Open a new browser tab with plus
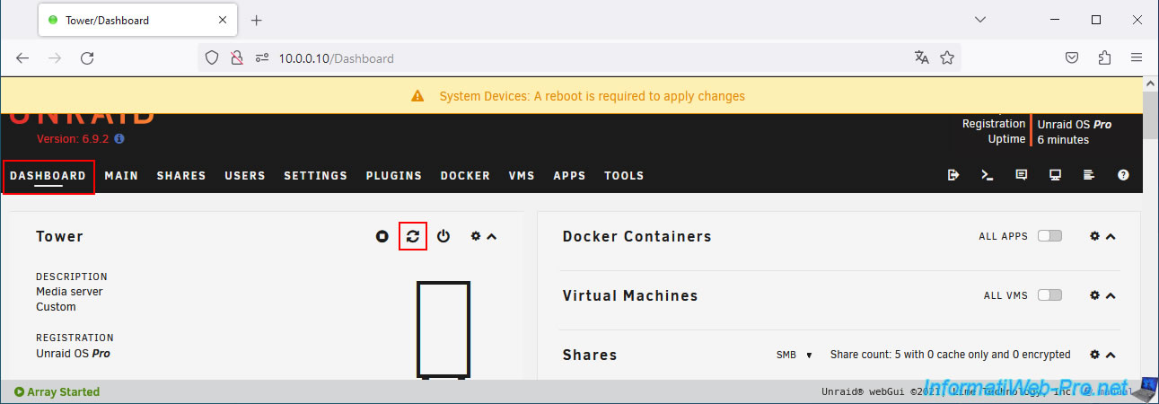Screen dimensions: 1159x404 256,20
